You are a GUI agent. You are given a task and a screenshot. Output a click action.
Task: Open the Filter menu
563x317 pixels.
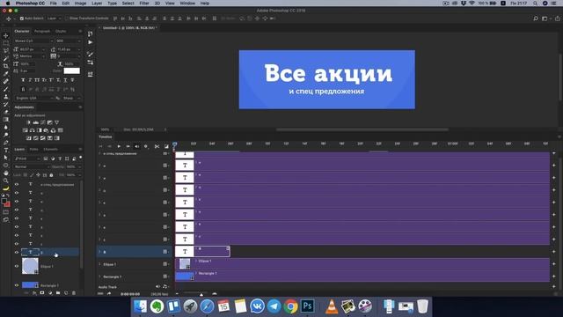click(x=144, y=4)
